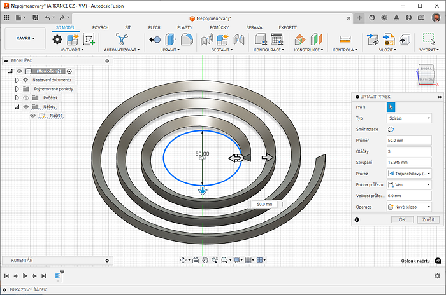The width and height of the screenshot is (446, 295).
Task: Open the PLECH ribbon tab
Action: pos(154,28)
